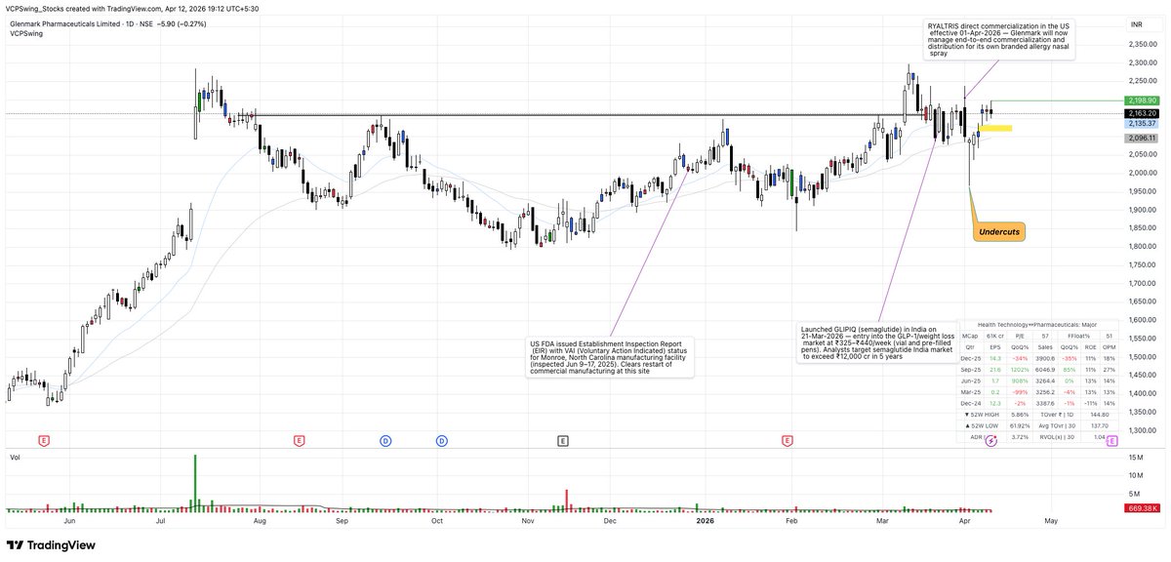Click the 61K cr market cap value
Viewport: 1171px width, 562px height.
click(x=995, y=336)
